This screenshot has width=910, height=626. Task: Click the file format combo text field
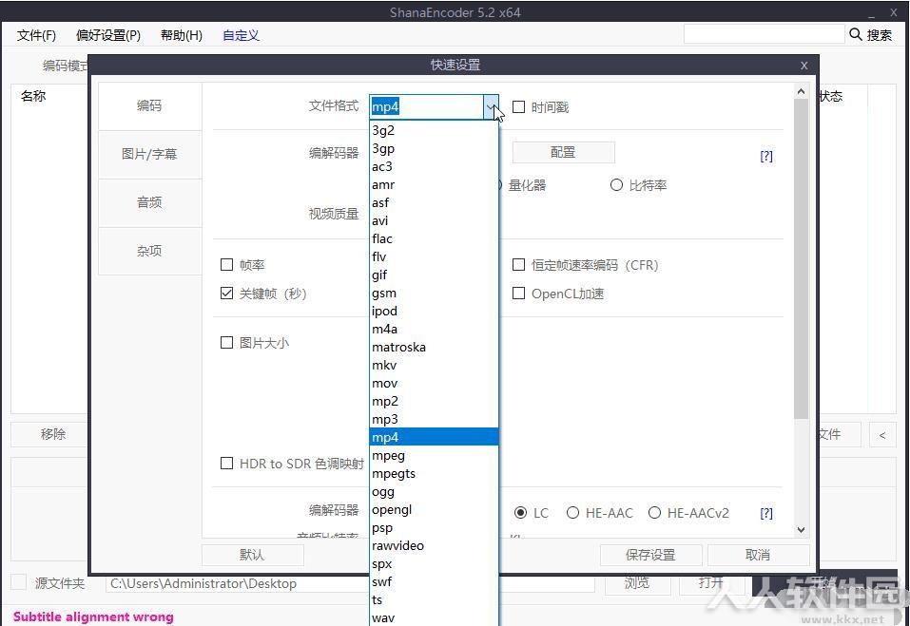[x=427, y=106]
